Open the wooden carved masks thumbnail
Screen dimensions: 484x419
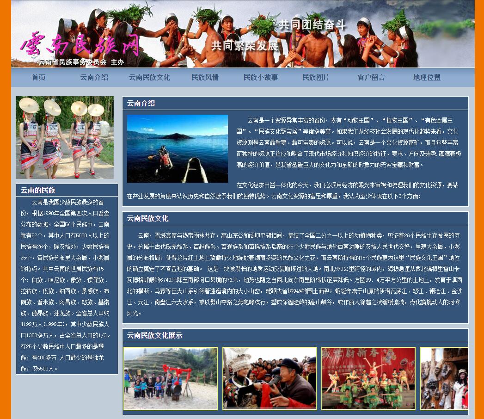(x=444, y=378)
